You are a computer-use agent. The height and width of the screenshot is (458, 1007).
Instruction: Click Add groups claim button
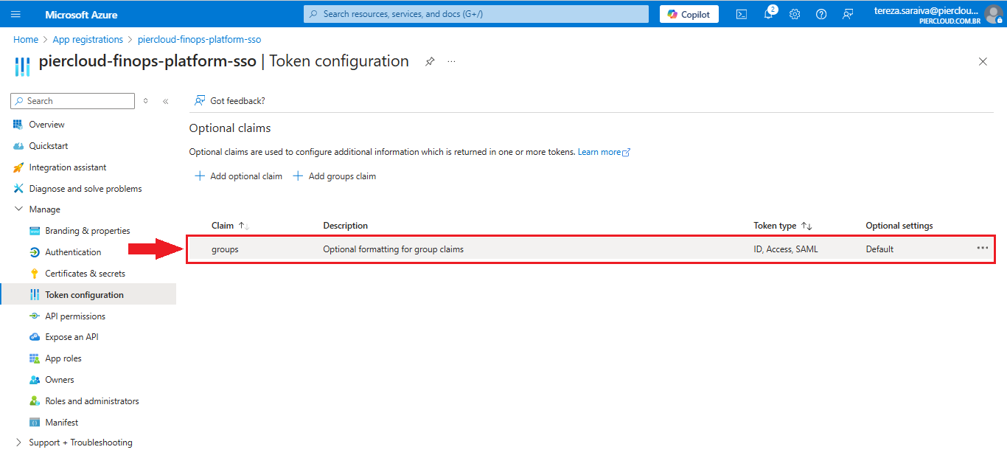[335, 176]
